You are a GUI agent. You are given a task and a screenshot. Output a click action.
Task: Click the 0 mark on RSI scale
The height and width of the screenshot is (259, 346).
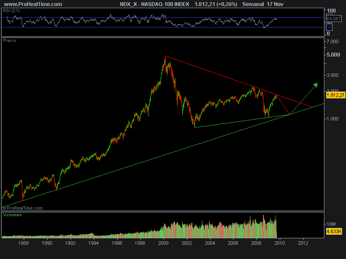click(x=328, y=34)
